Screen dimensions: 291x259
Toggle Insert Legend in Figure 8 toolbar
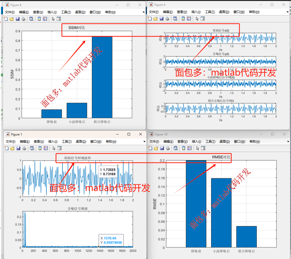click(45, 19)
